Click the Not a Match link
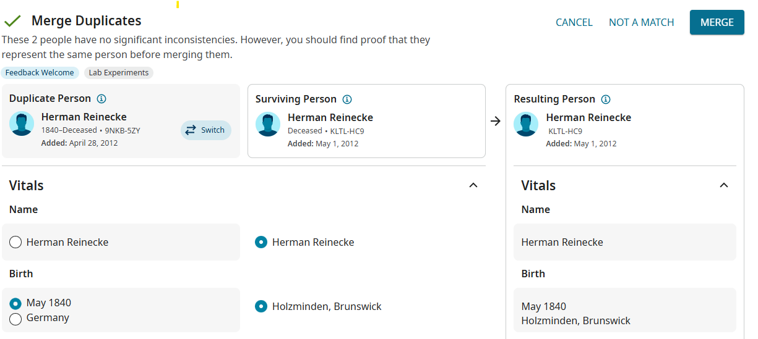 [641, 22]
